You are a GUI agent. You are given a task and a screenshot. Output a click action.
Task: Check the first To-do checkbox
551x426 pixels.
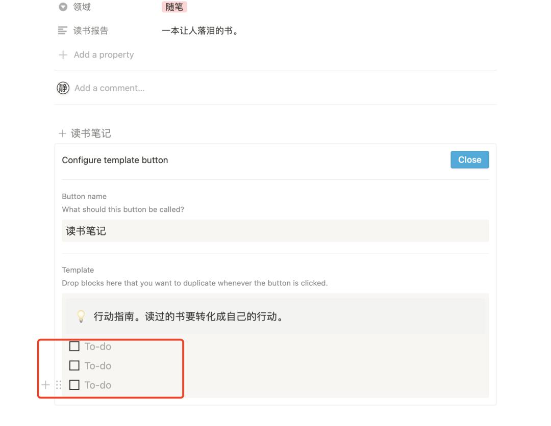tap(74, 346)
